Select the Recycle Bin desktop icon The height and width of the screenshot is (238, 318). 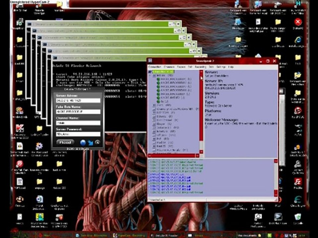pos(298,218)
